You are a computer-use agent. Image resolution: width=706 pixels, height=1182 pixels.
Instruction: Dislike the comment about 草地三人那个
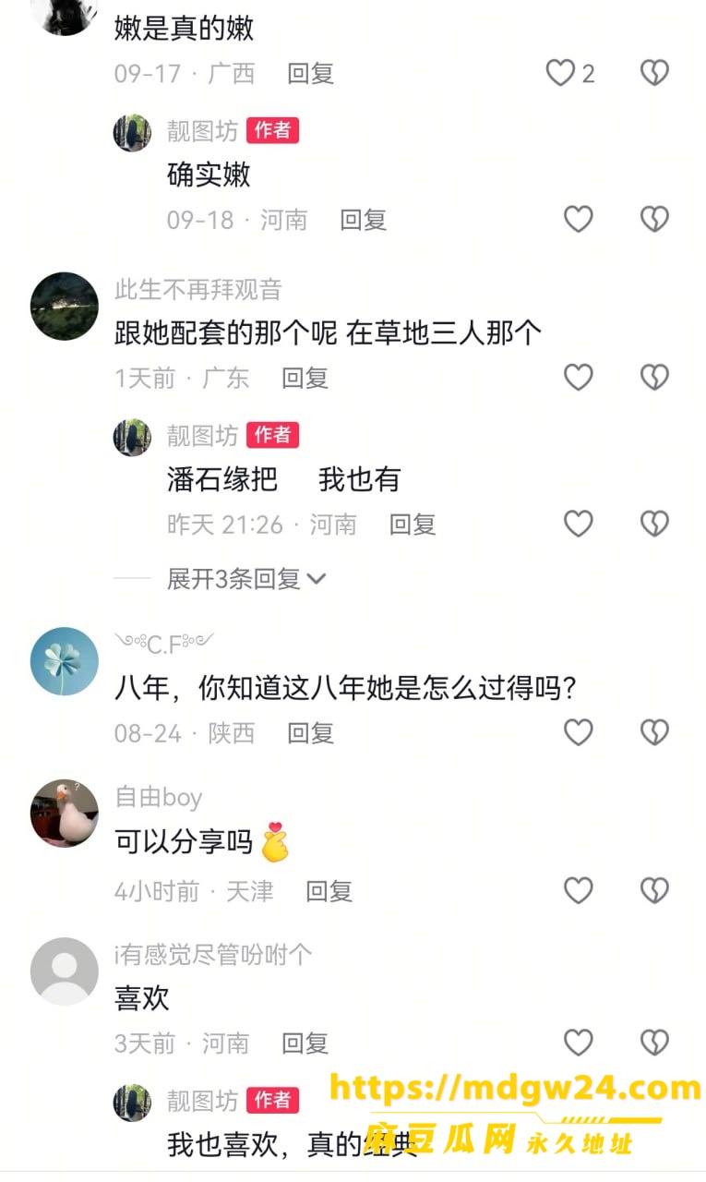654,377
